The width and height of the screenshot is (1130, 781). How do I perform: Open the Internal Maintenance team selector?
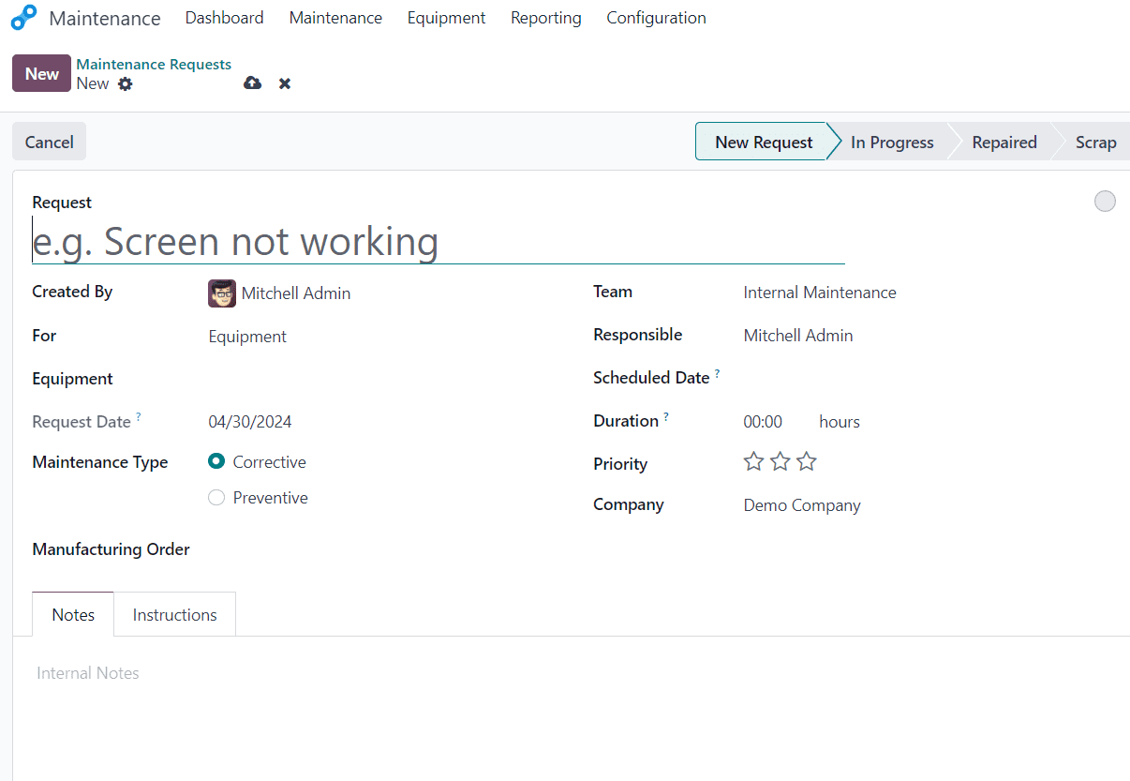(x=819, y=292)
